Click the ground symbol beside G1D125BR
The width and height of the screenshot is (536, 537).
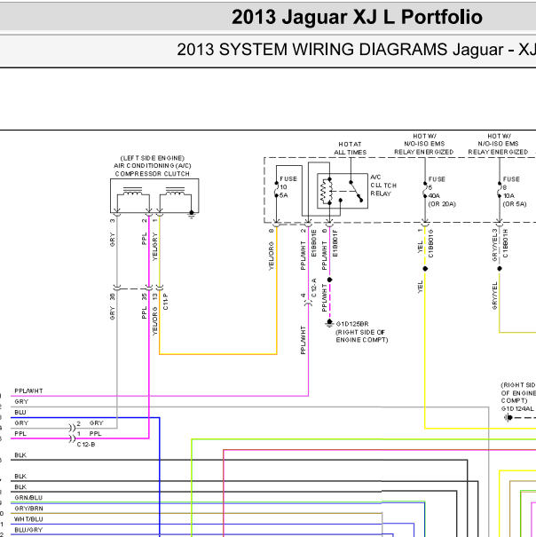[x=329, y=323]
